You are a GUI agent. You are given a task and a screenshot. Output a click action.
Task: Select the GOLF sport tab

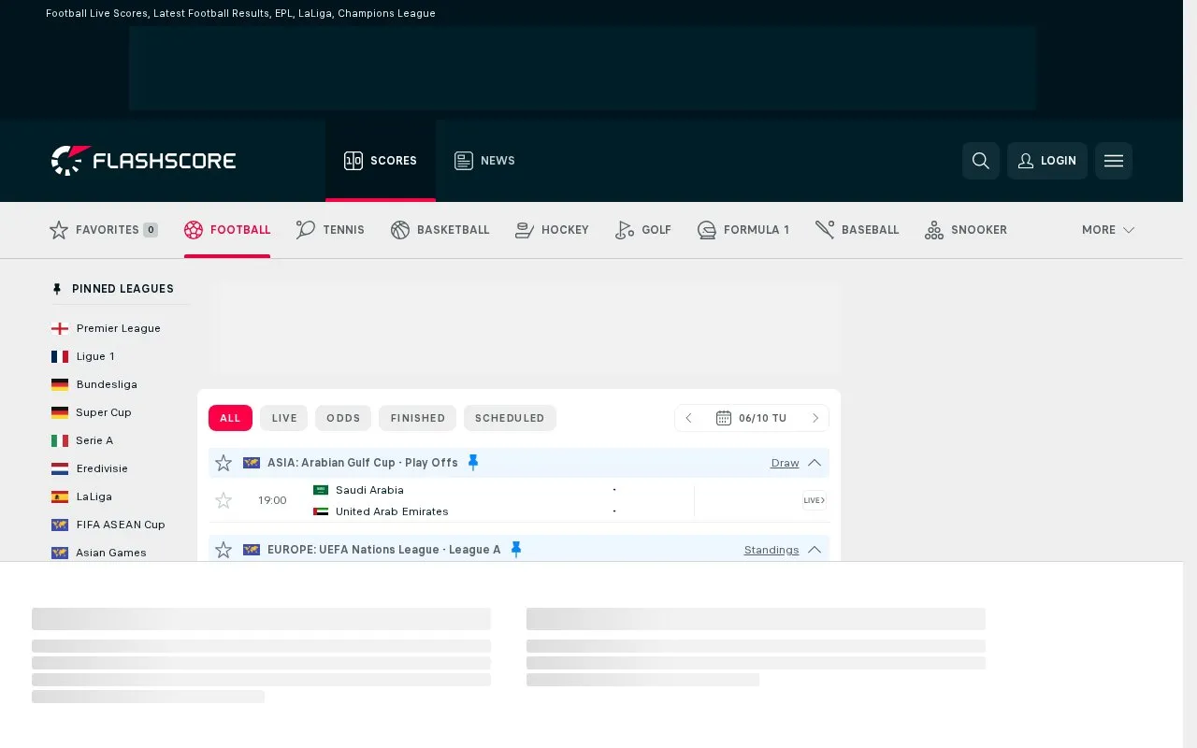[643, 230]
